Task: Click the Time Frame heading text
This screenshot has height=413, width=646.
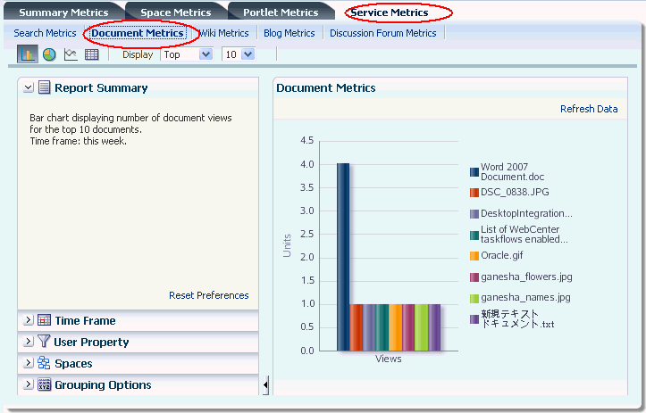Action: [x=85, y=320]
